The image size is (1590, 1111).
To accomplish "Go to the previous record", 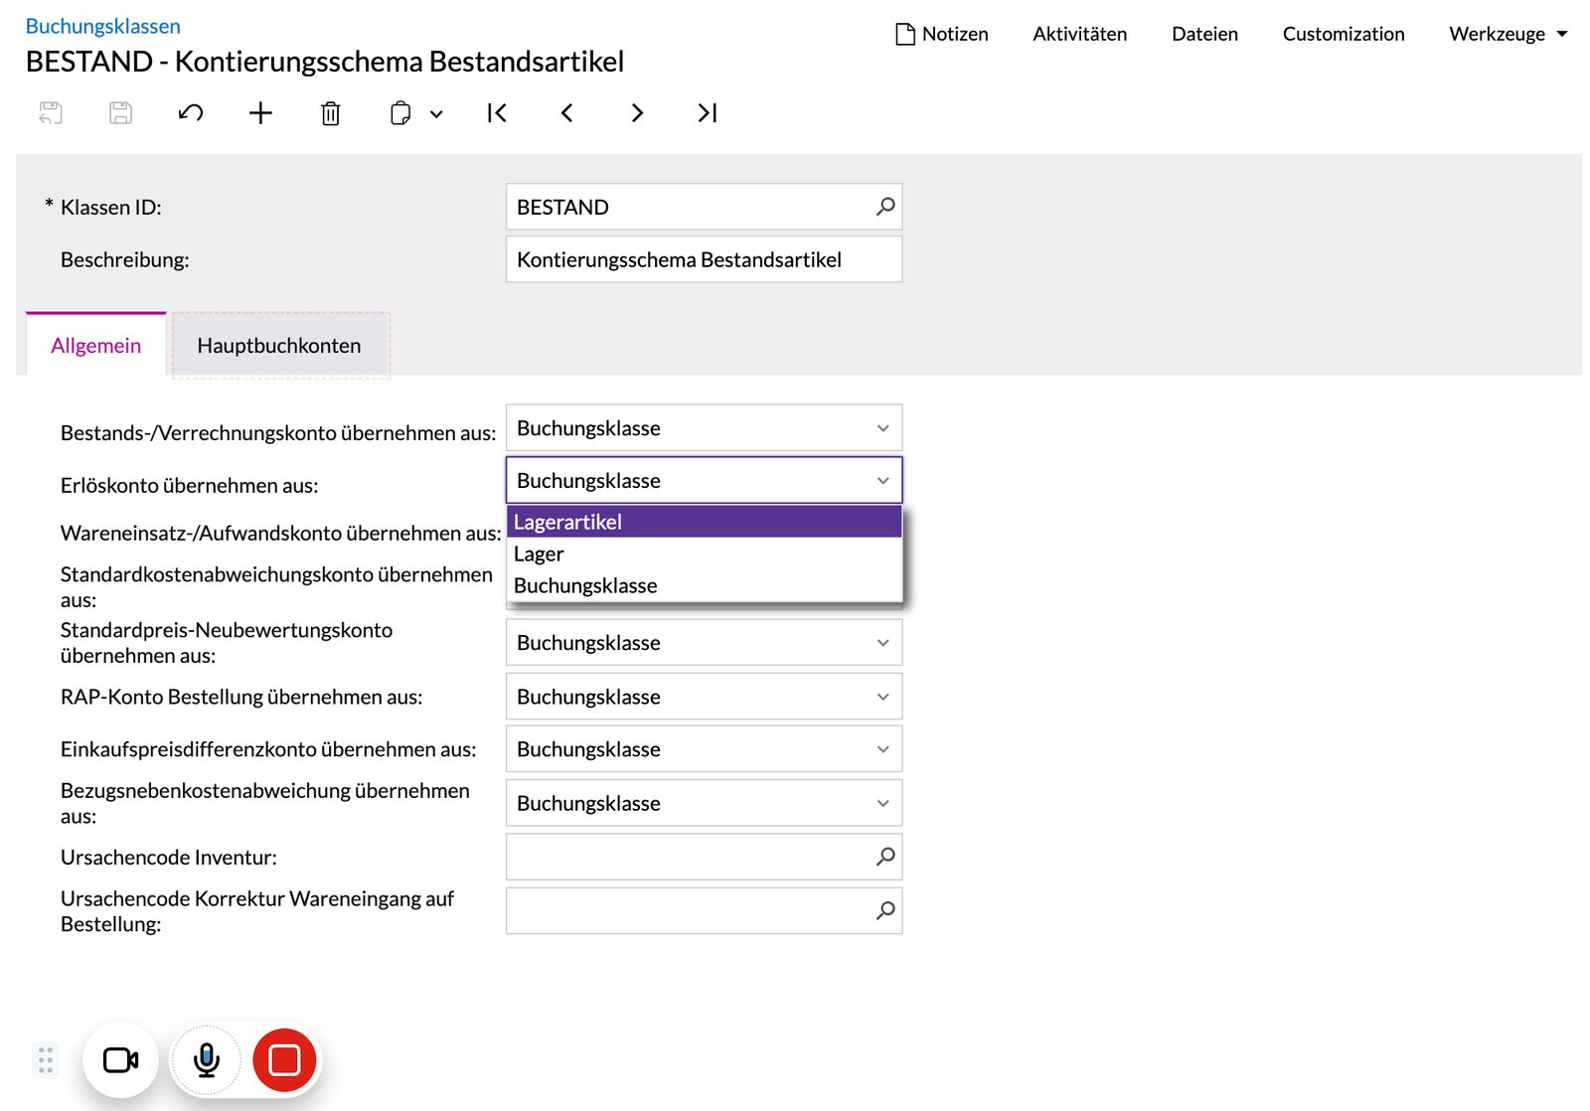I will (x=566, y=113).
